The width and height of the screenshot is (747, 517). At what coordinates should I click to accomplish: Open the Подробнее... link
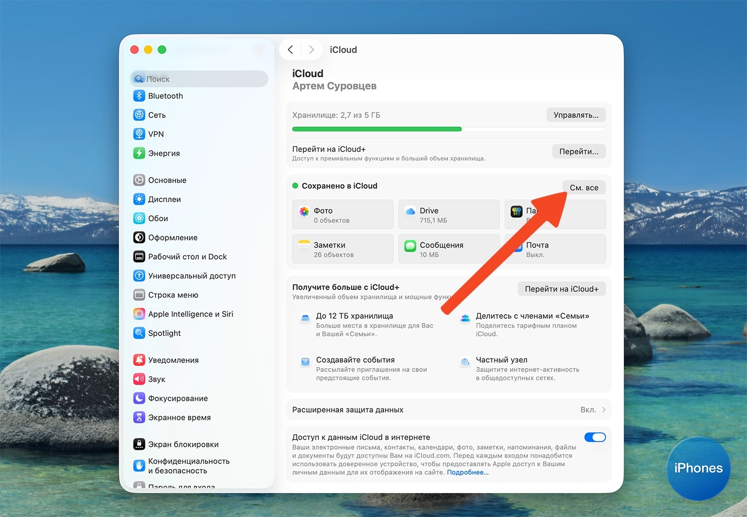[468, 472]
